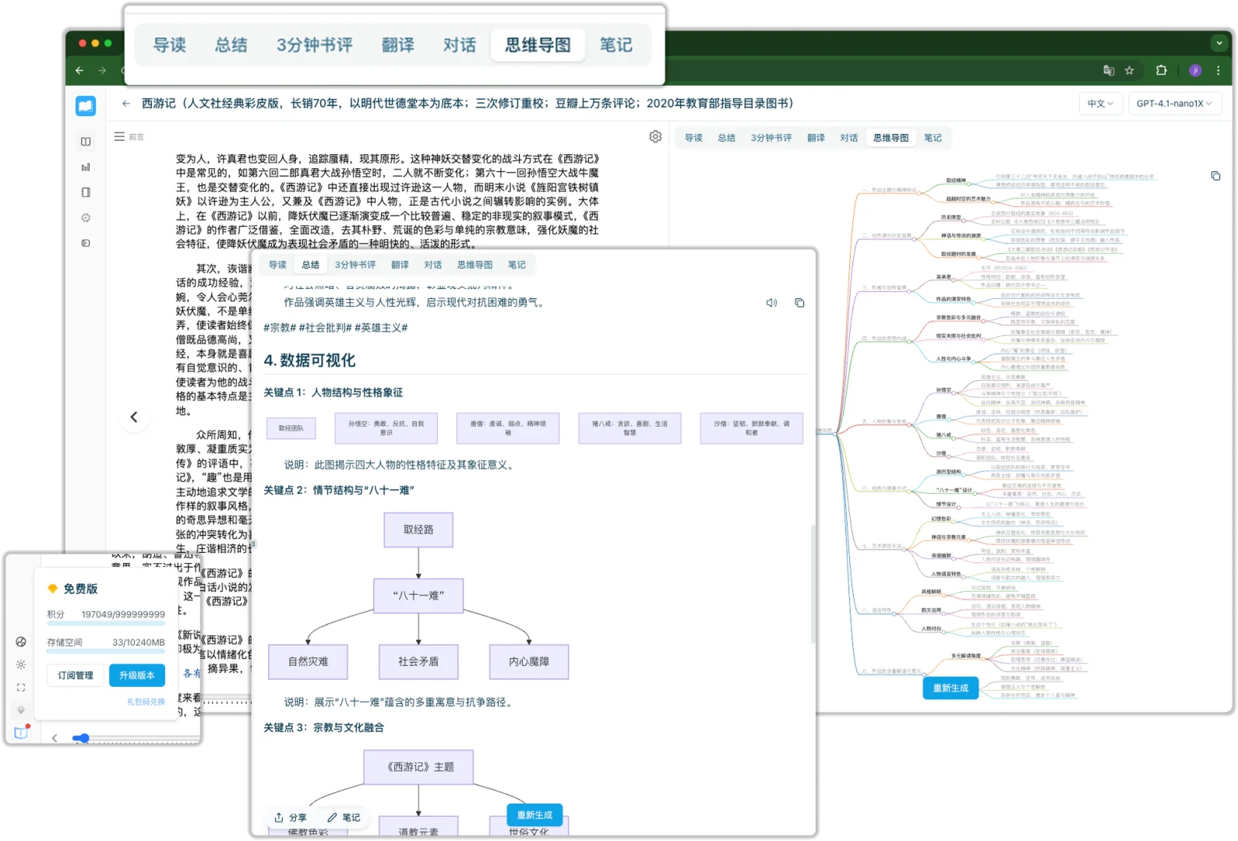Click browser back arrow

tap(79, 70)
